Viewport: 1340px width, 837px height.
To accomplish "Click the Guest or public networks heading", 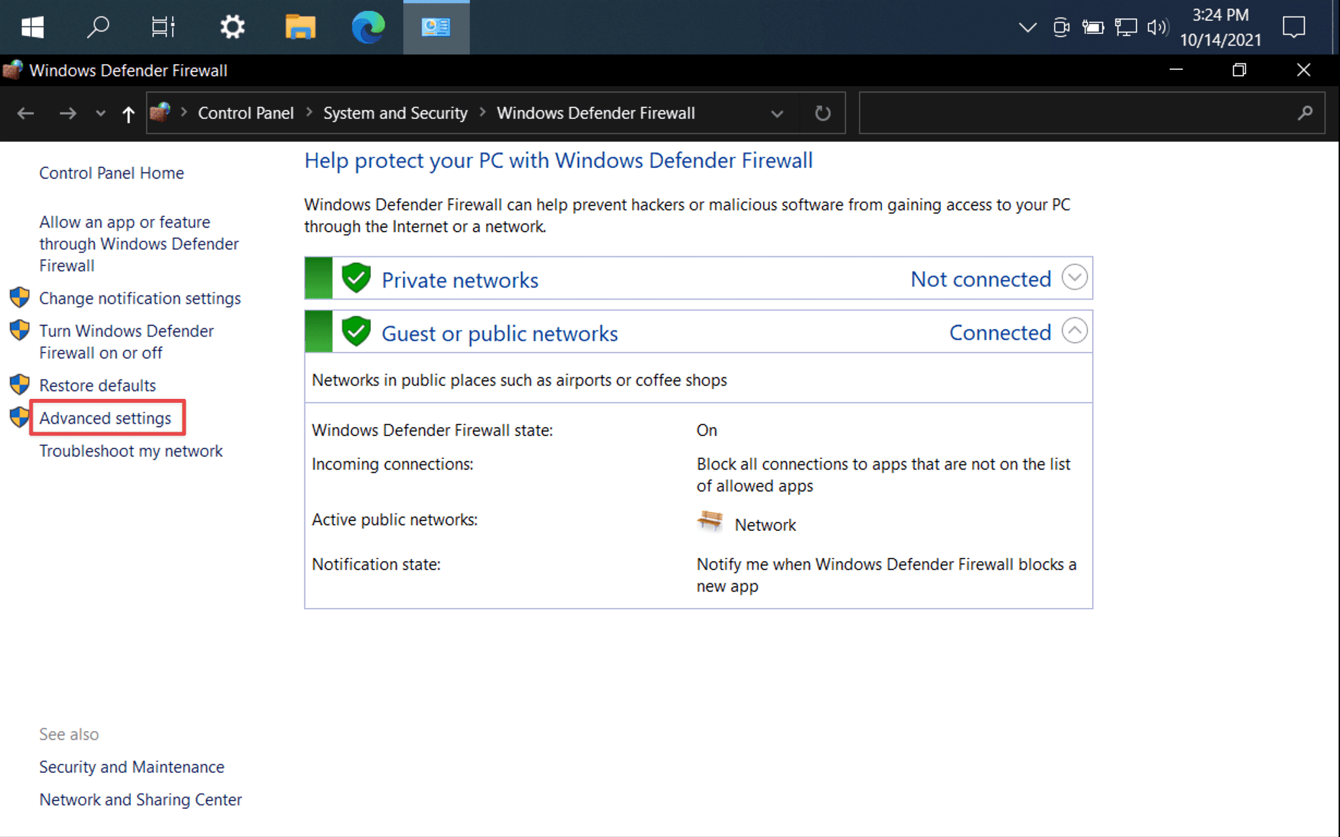I will pos(500,333).
